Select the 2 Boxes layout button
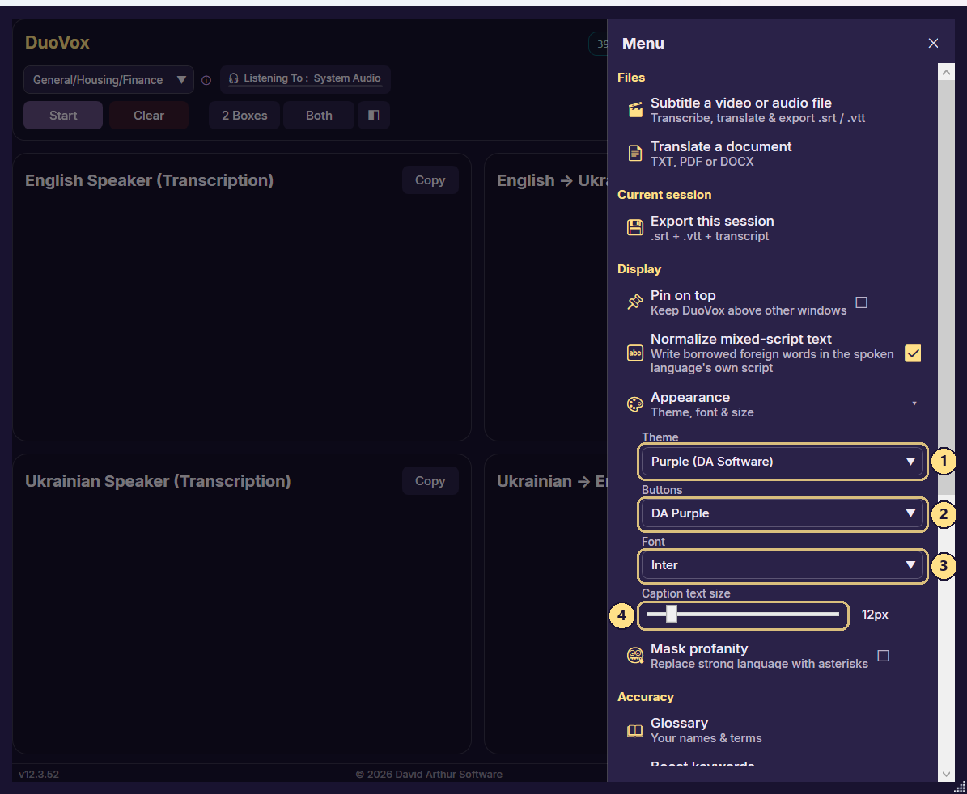Image resolution: width=967 pixels, height=794 pixels. point(244,115)
